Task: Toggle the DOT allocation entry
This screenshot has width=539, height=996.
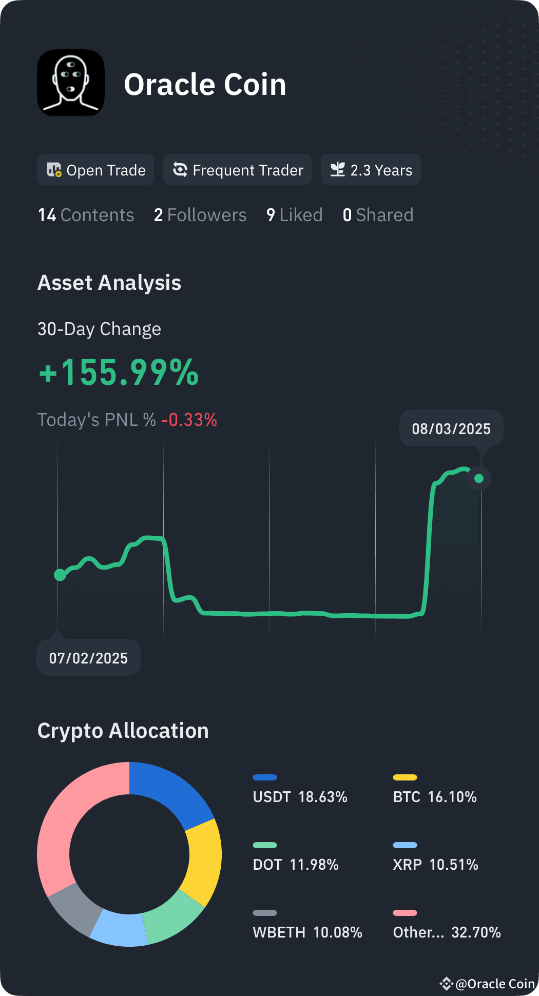Action: pyautogui.click(x=296, y=865)
